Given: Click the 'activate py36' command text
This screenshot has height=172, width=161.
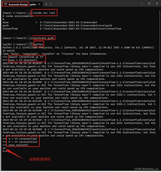Looking at the screenshot, I should coord(44,38).
